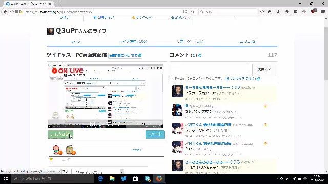Open a new tab with the plus icon
328x184 pixels.
pyautogui.click(x=58, y=4)
